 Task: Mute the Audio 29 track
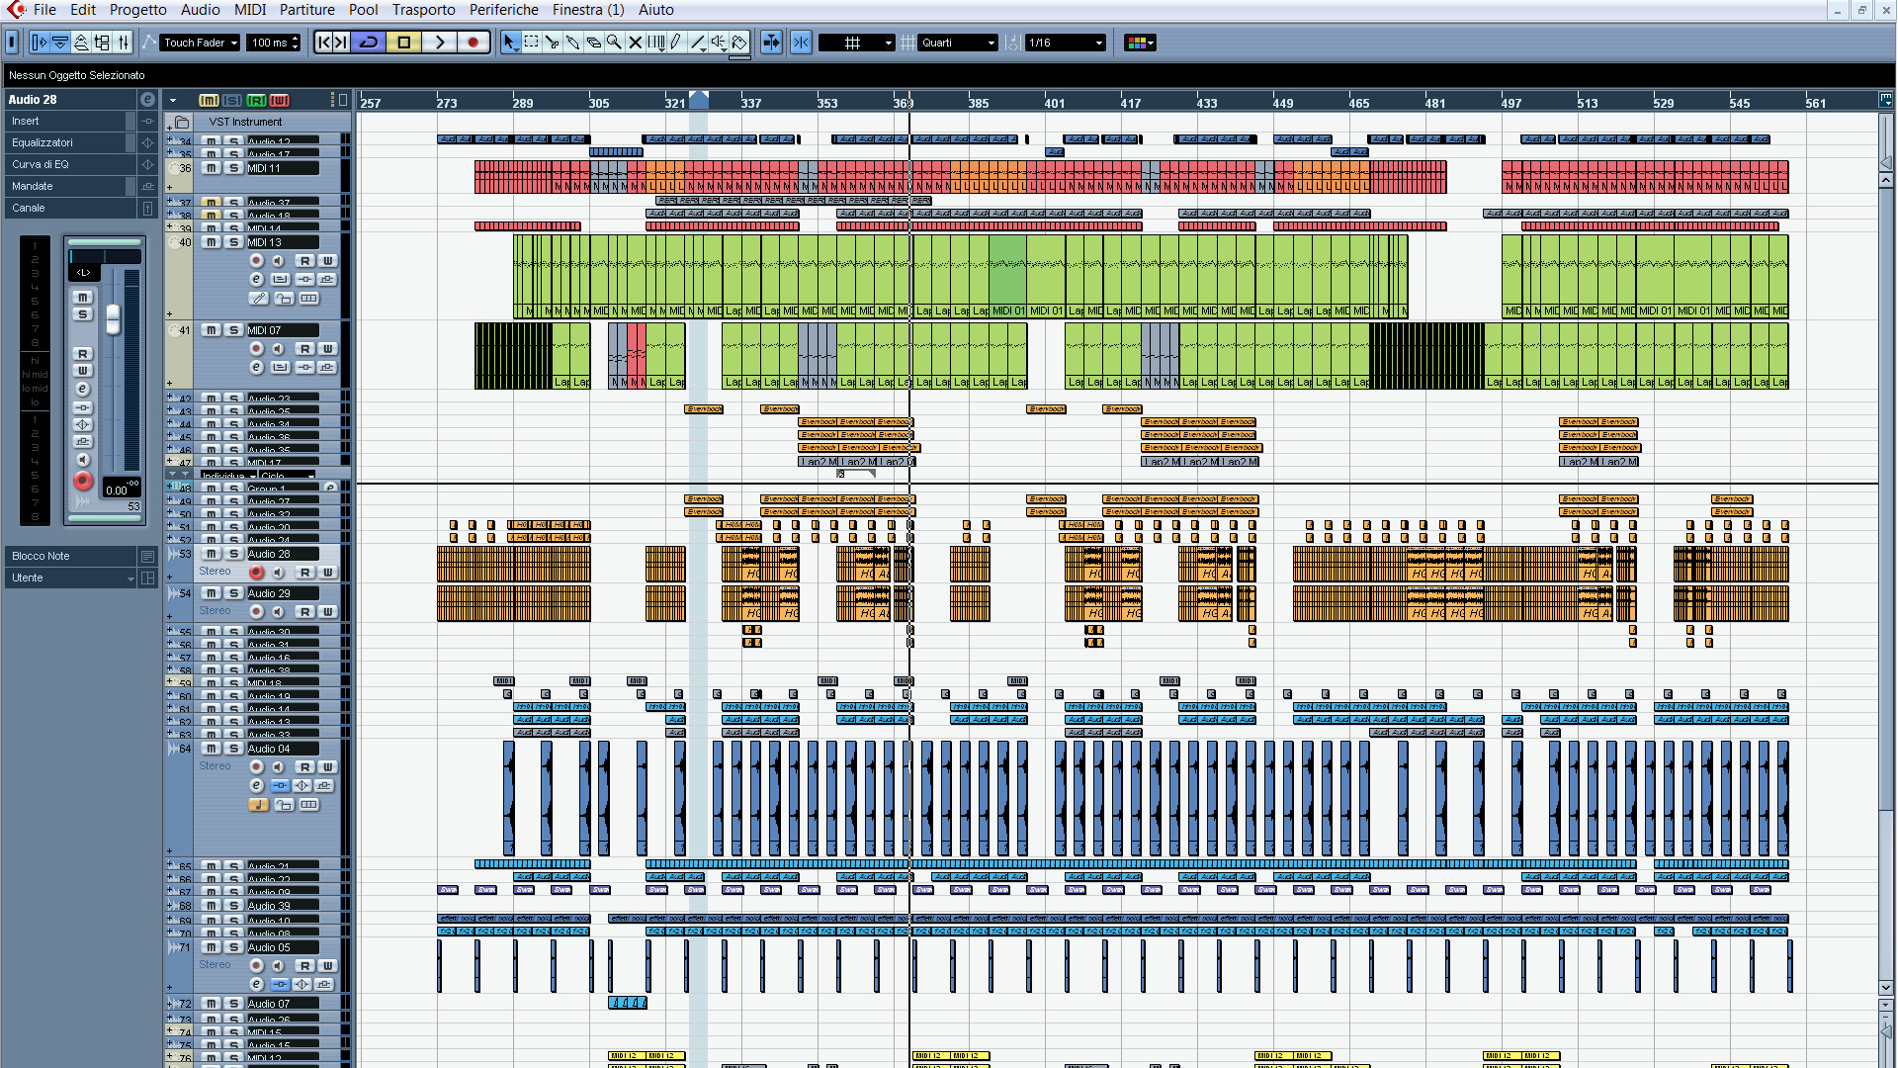tap(211, 593)
